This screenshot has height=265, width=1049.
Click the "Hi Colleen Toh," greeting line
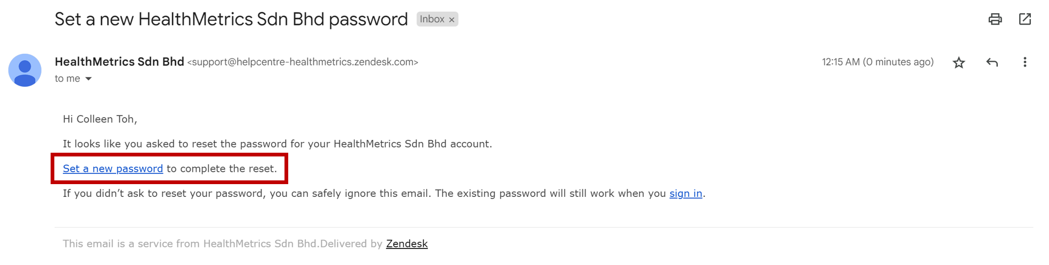100,119
